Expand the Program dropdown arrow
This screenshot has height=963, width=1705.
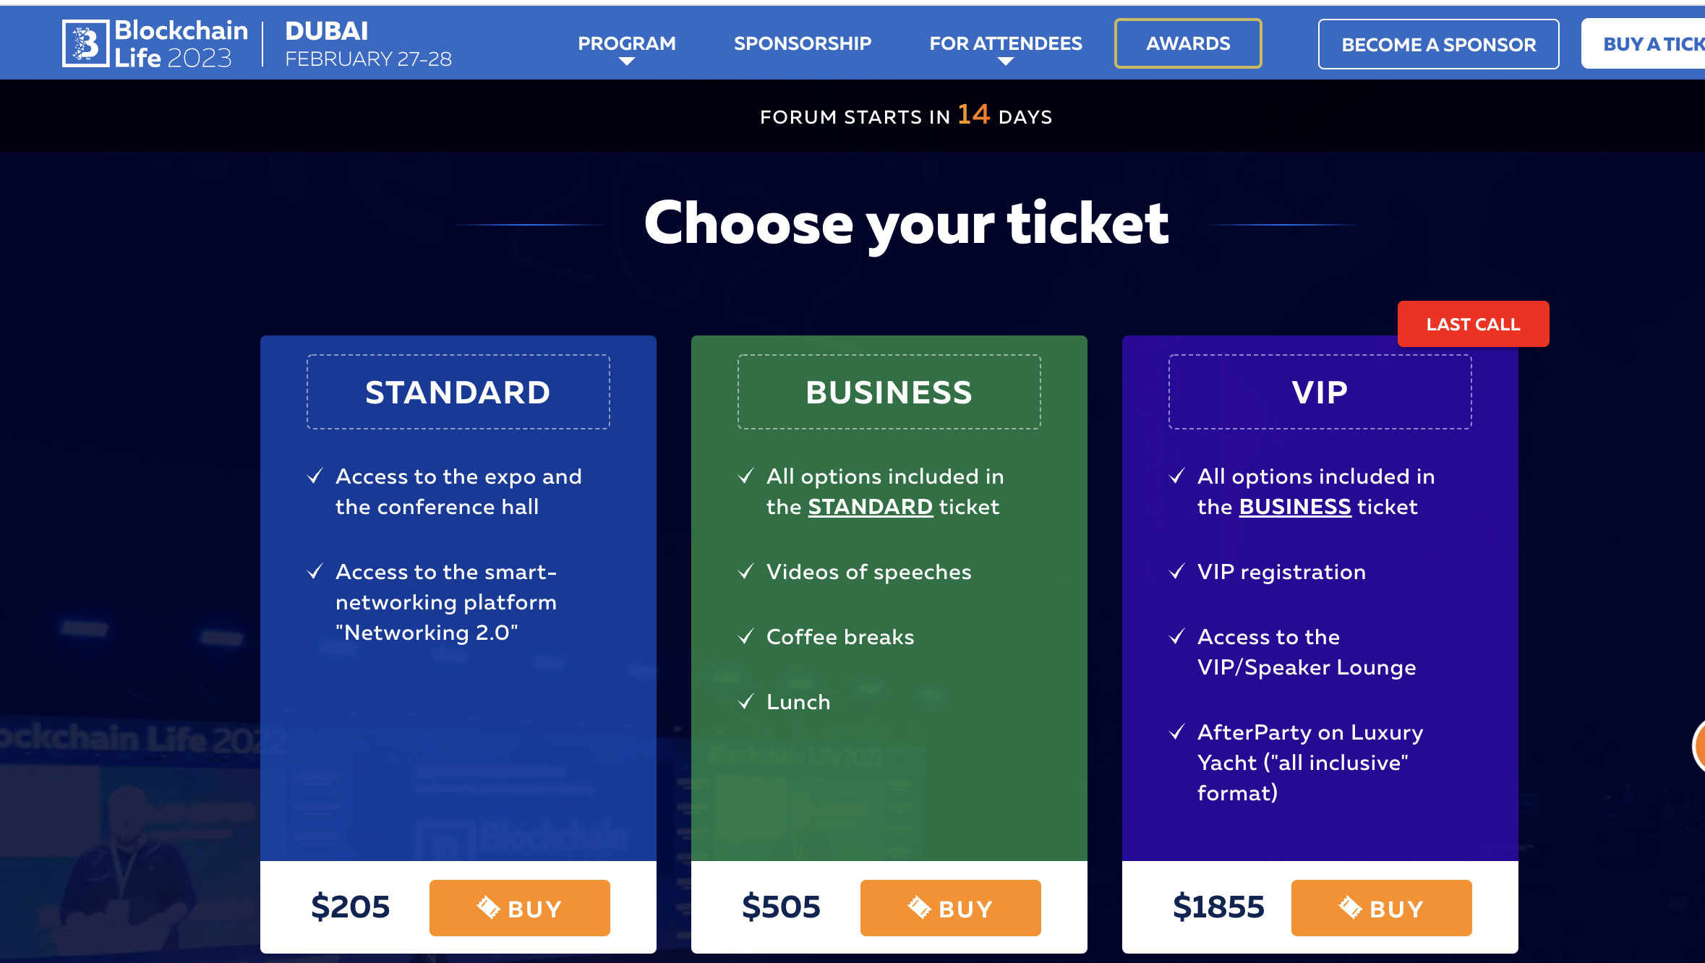point(627,62)
